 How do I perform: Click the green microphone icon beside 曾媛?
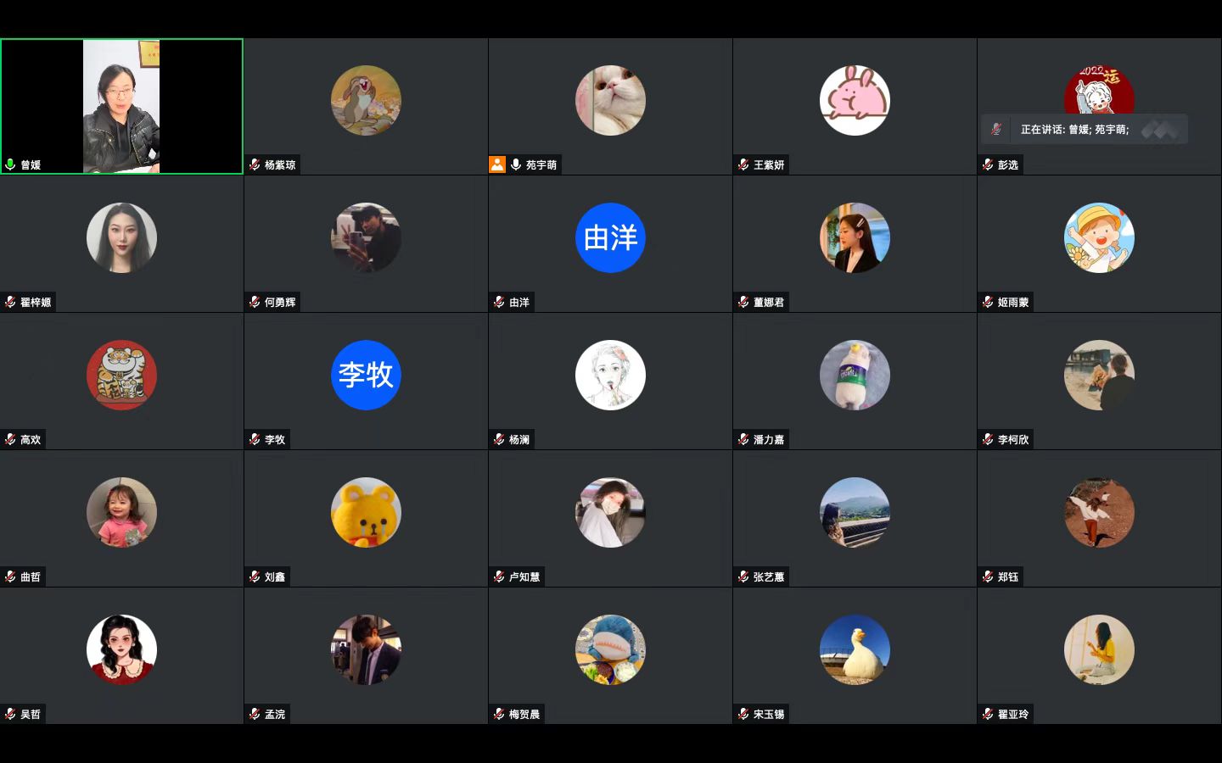point(10,164)
